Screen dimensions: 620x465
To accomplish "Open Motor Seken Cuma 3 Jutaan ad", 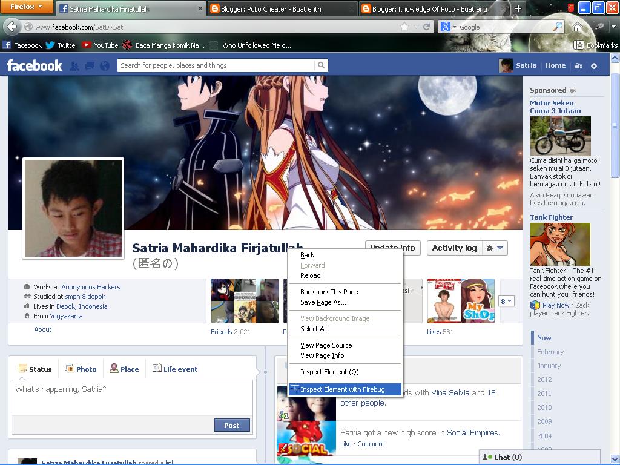I will click(x=555, y=107).
